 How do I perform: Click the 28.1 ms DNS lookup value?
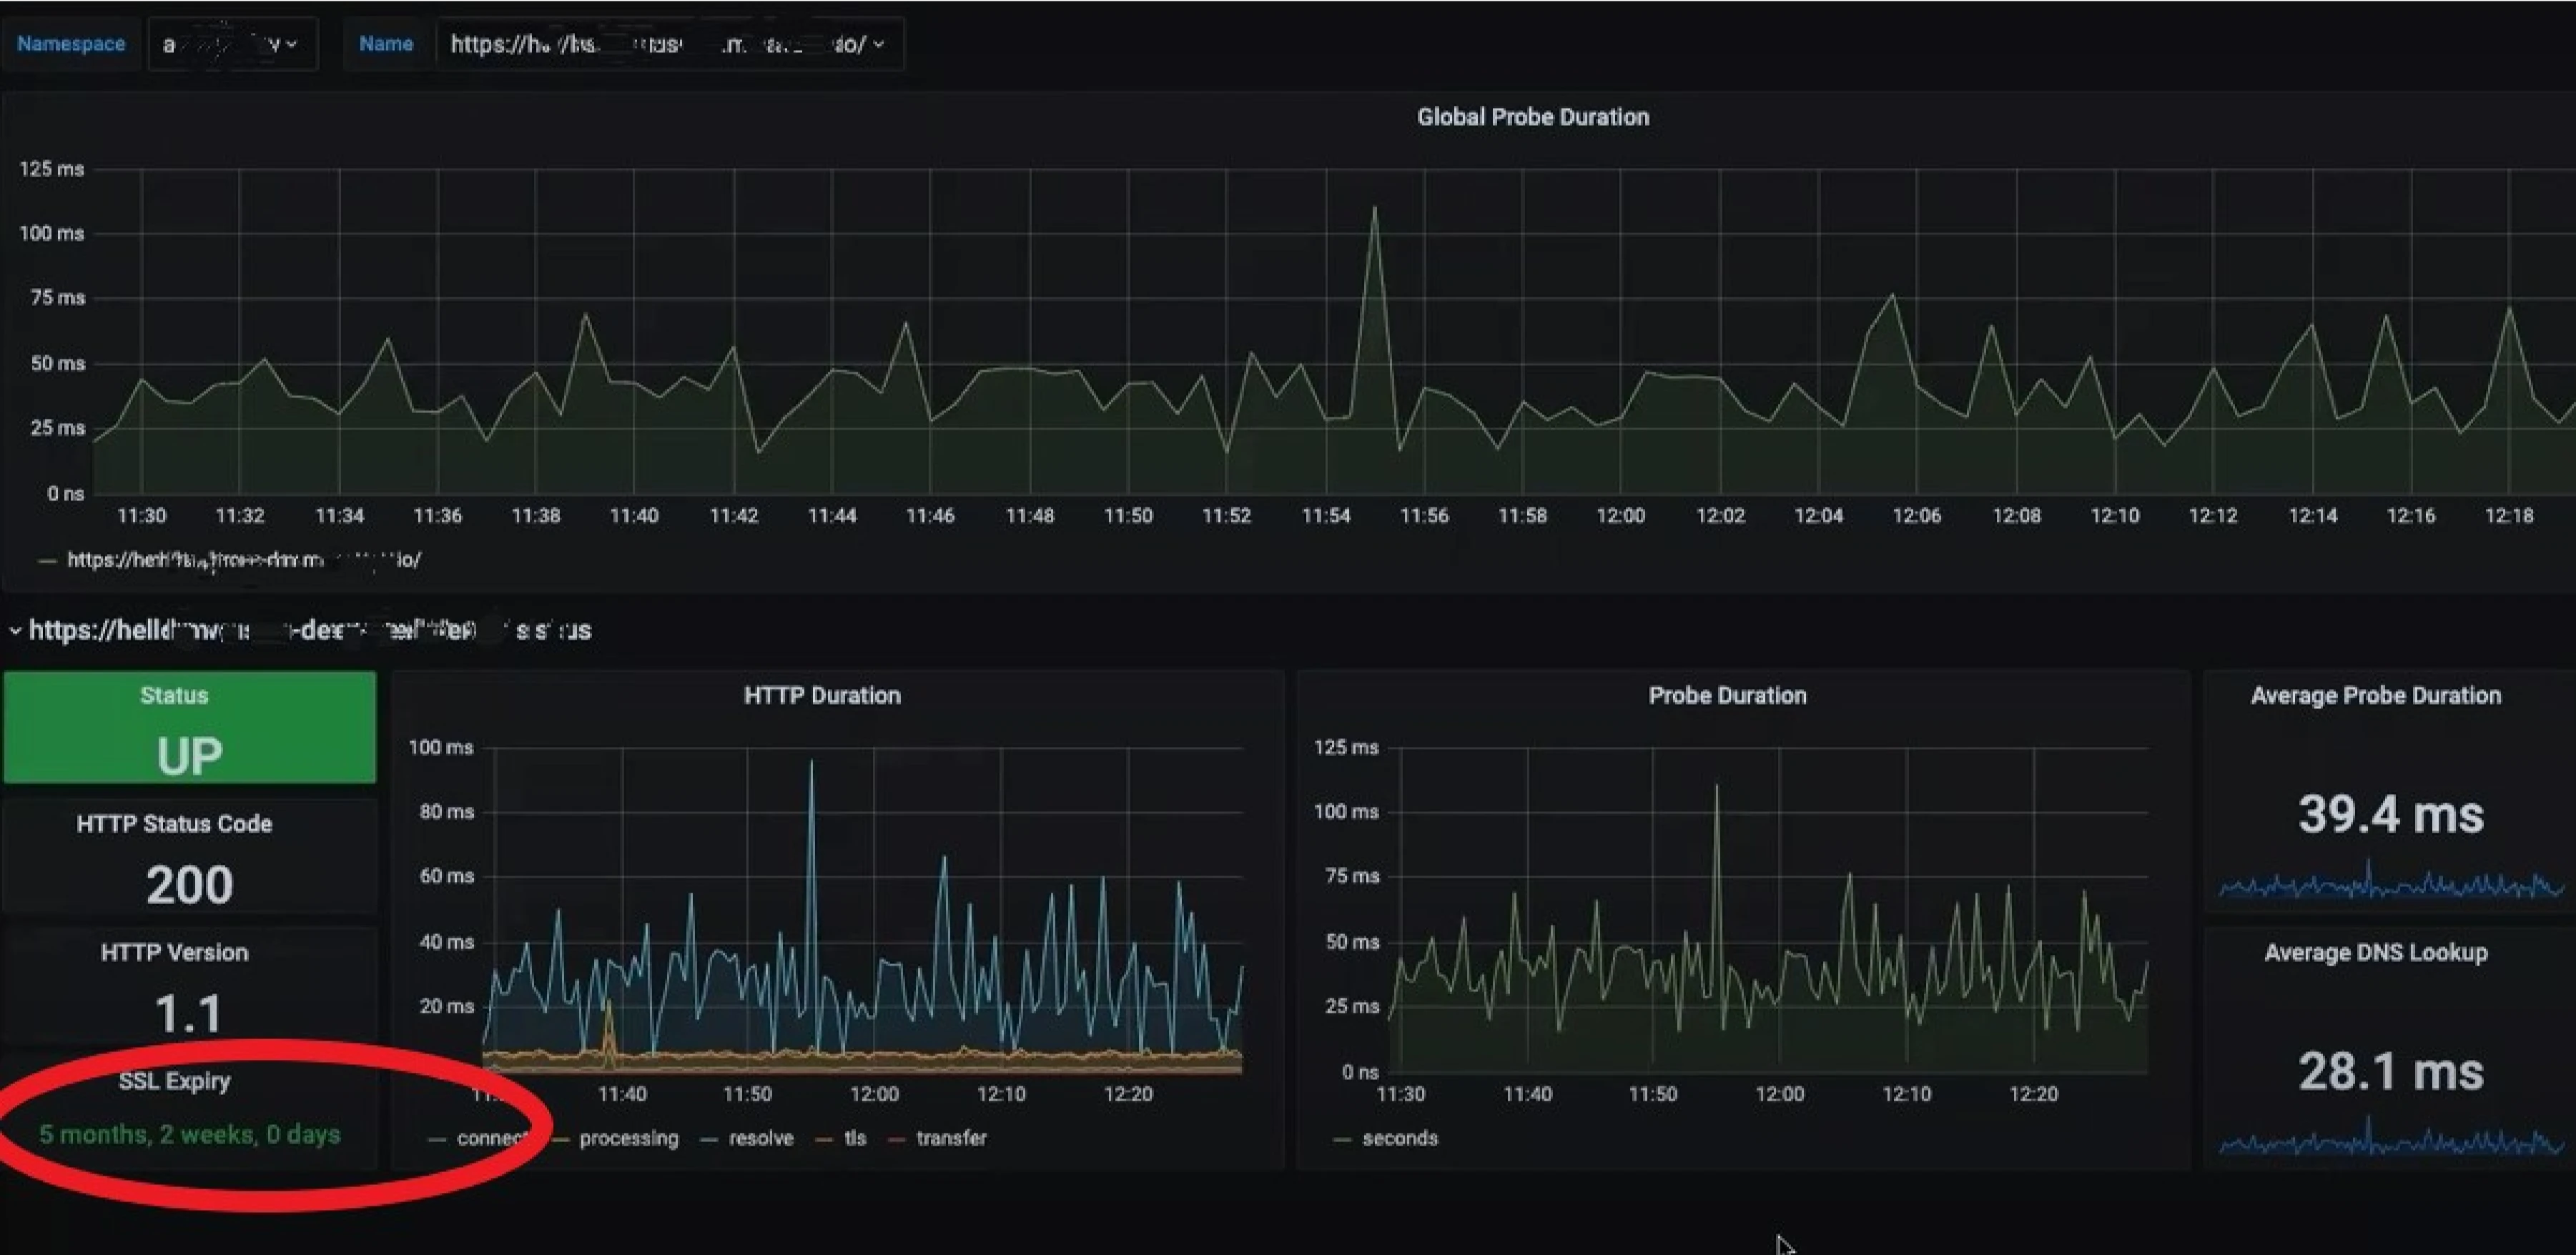click(x=2390, y=1071)
